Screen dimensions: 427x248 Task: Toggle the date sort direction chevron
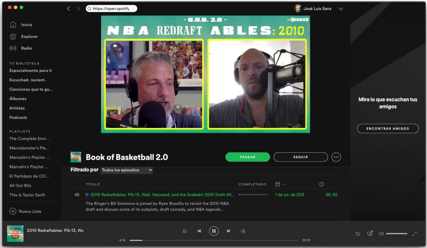point(284,184)
